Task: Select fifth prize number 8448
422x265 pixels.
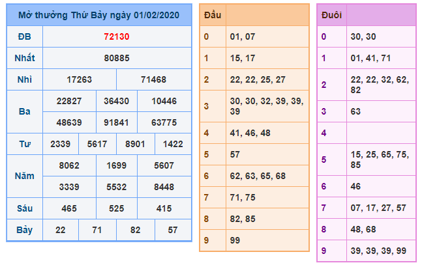Action: click(164, 187)
